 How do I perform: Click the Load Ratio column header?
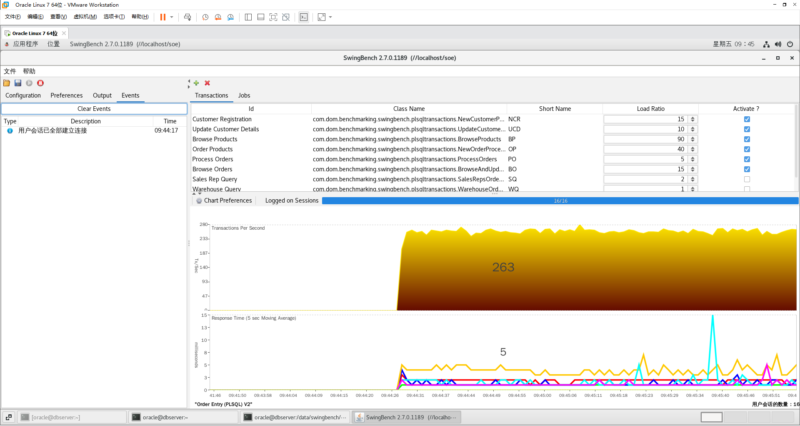tap(650, 109)
